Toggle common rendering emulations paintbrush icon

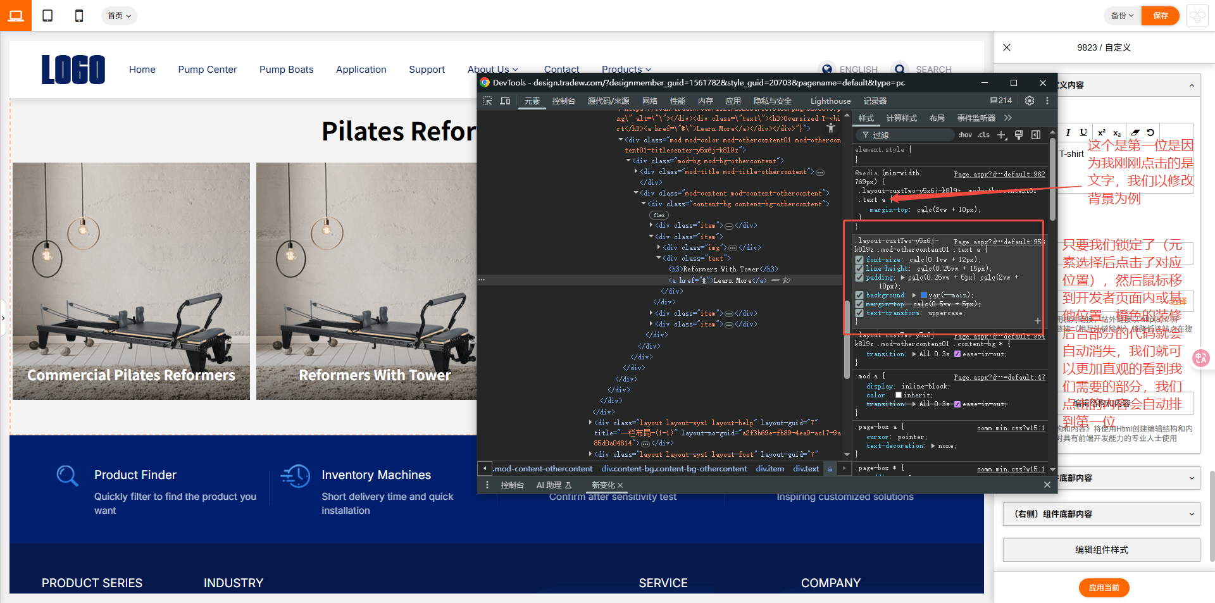pos(1019,135)
